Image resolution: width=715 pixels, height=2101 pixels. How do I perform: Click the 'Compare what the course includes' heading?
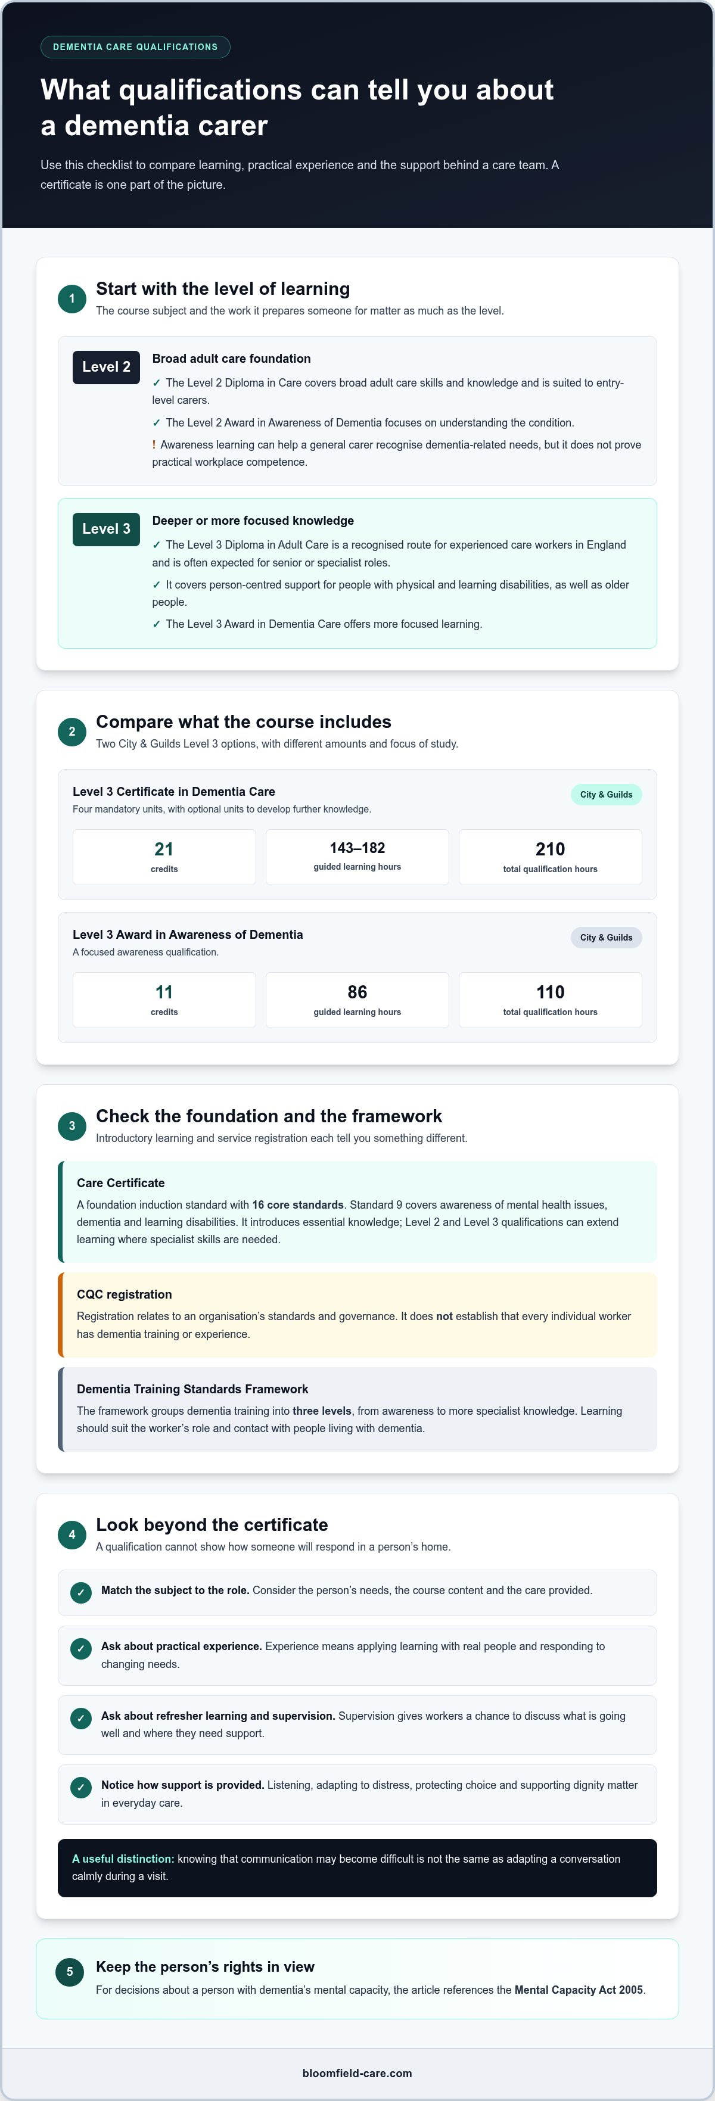coord(243,722)
